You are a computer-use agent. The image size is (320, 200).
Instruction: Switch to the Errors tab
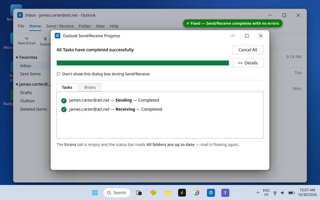tap(90, 87)
